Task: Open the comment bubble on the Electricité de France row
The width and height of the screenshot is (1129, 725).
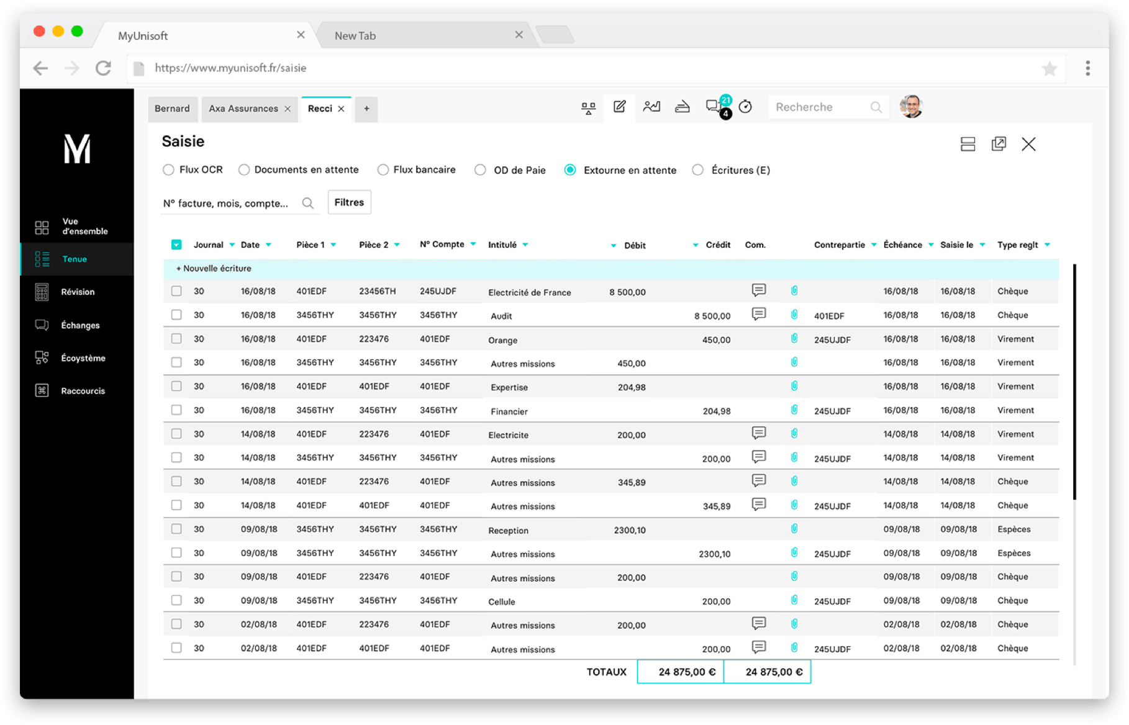Action: 758,290
